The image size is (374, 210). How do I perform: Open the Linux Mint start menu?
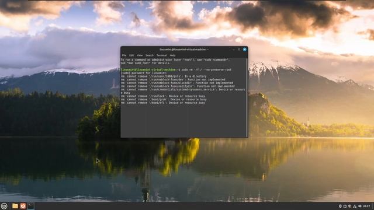(4, 206)
